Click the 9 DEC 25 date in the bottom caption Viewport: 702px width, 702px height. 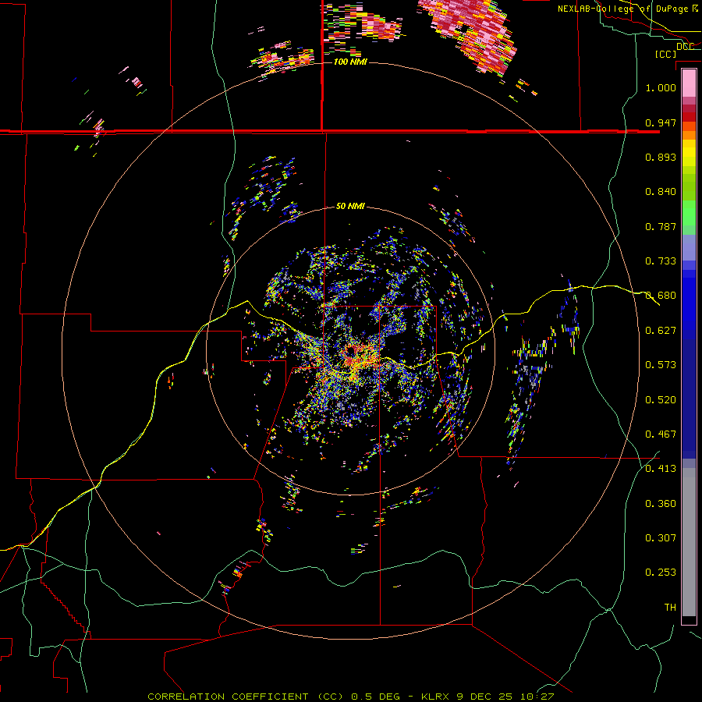tap(486, 697)
